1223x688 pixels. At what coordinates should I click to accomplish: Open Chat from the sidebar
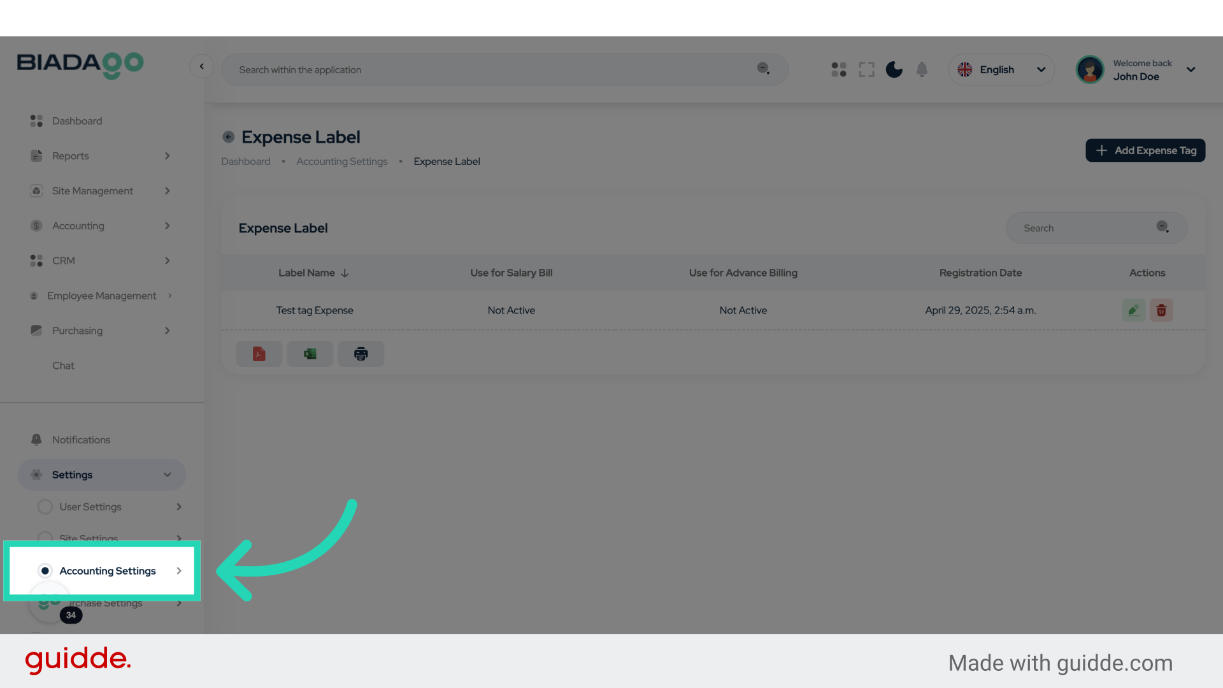coord(63,365)
